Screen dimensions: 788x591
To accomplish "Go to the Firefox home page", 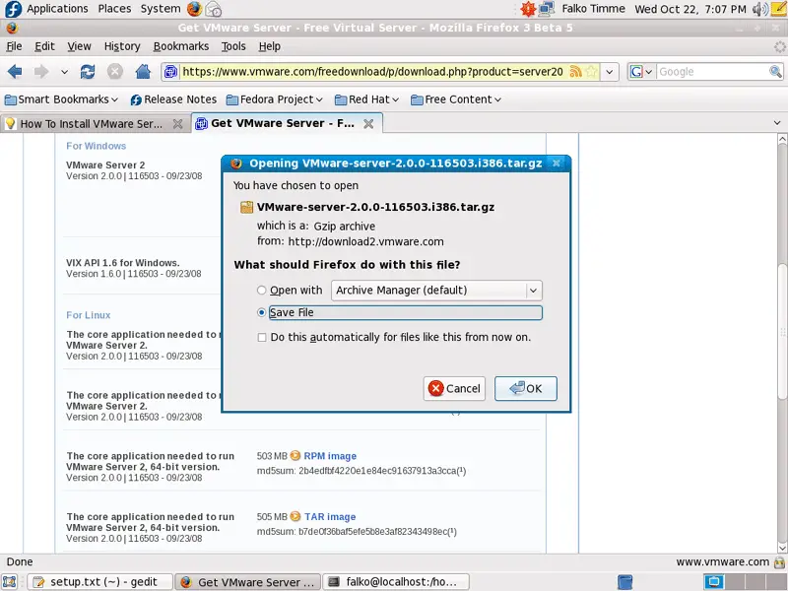I will click(x=143, y=72).
